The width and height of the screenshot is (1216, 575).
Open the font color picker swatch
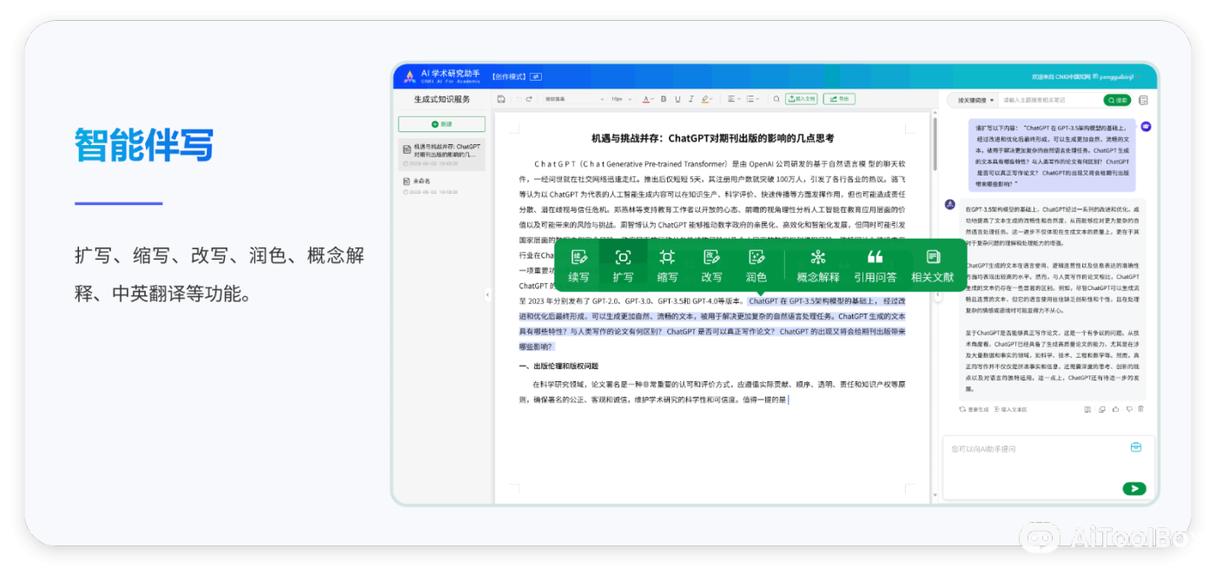[x=647, y=99]
